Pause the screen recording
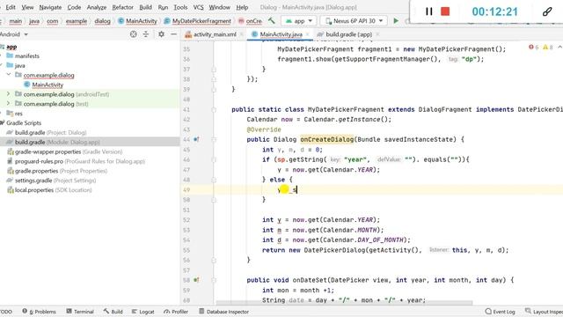 point(428,11)
